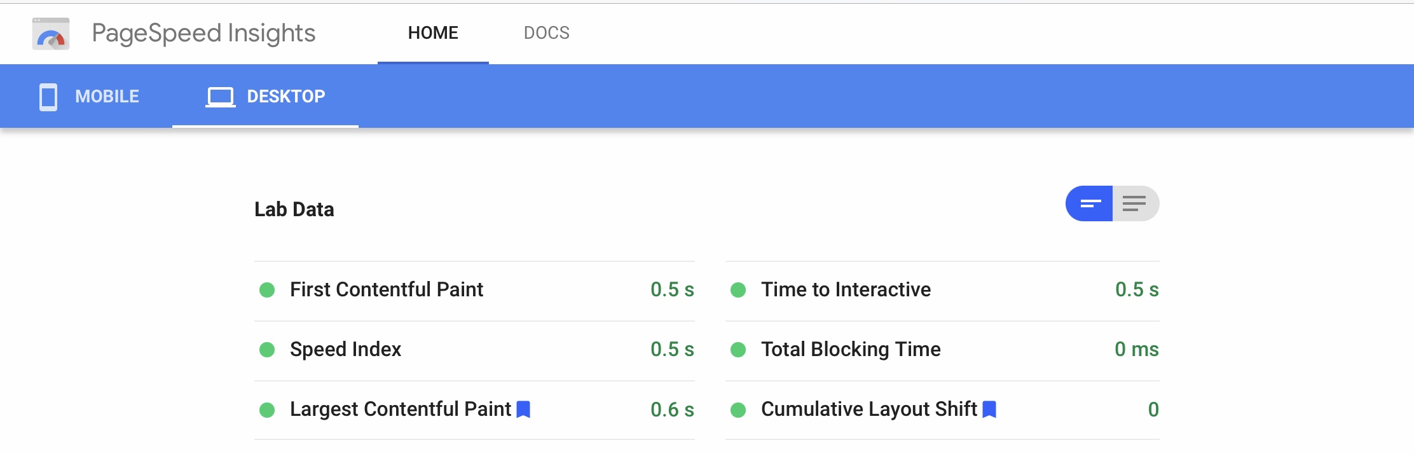
Task: Click the green dot for Speed Index
Action: click(x=267, y=350)
